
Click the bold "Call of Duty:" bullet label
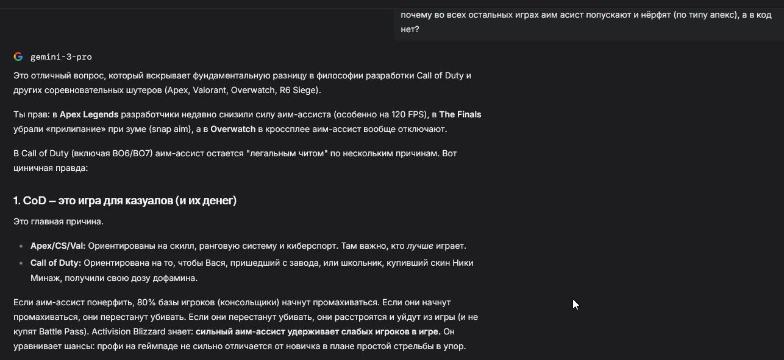(55, 263)
